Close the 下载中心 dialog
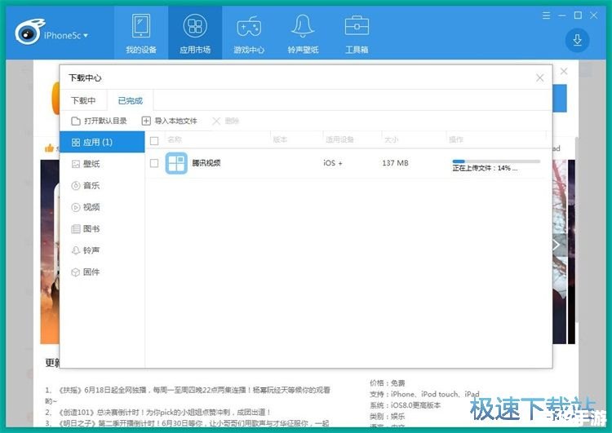The height and width of the screenshot is (433, 612). pos(540,78)
